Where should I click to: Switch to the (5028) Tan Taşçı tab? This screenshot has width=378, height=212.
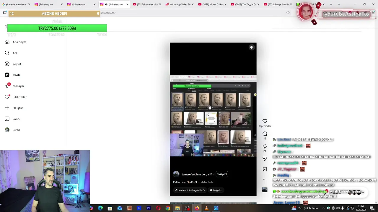point(245,4)
